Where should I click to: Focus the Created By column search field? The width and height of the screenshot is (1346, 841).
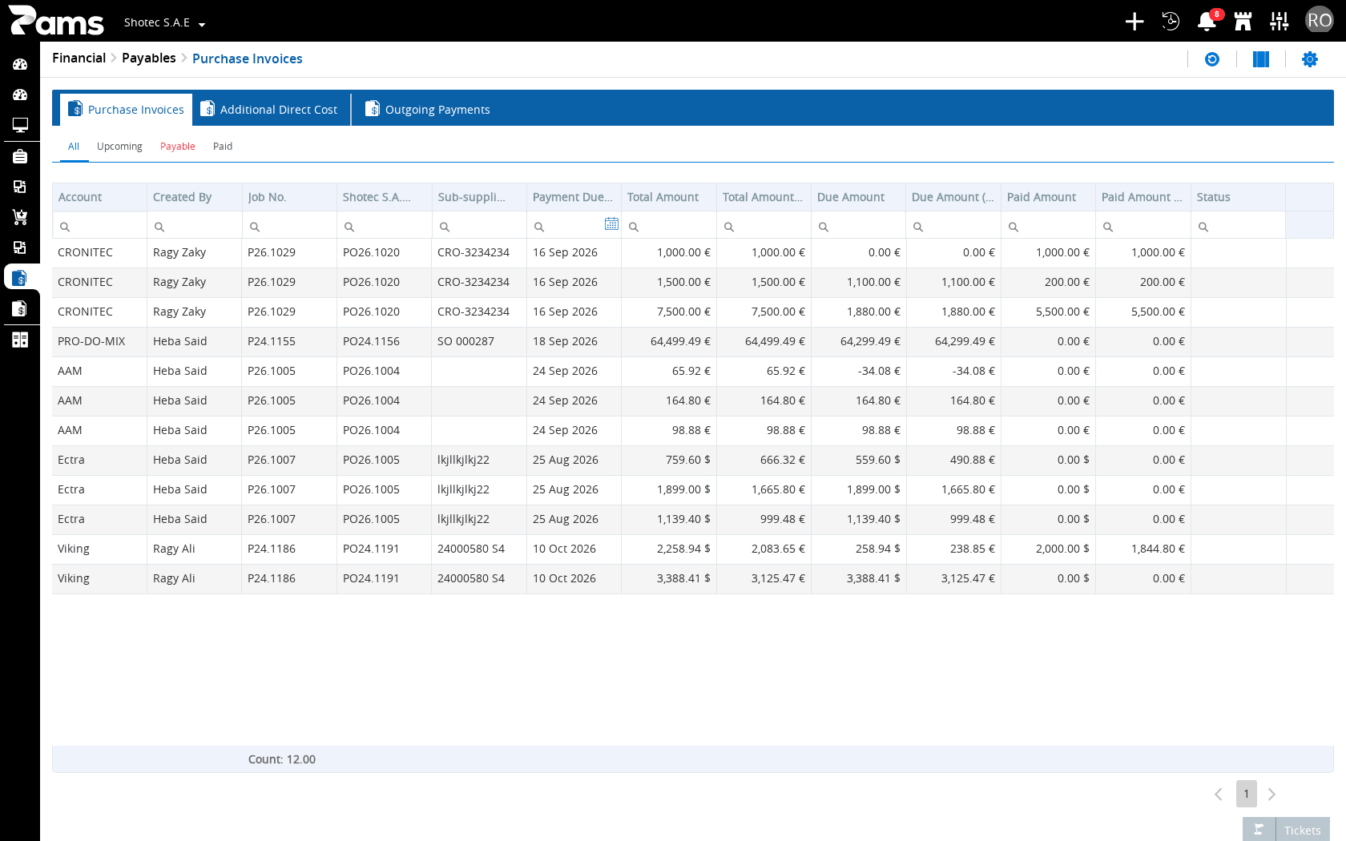(195, 227)
